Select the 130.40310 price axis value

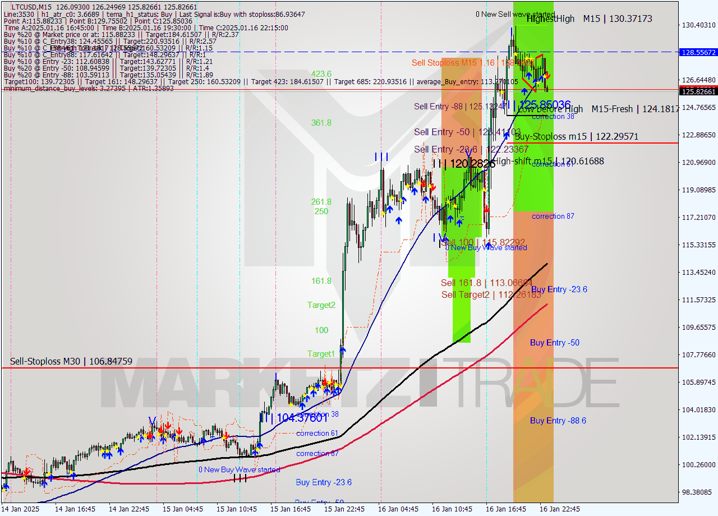click(698, 25)
